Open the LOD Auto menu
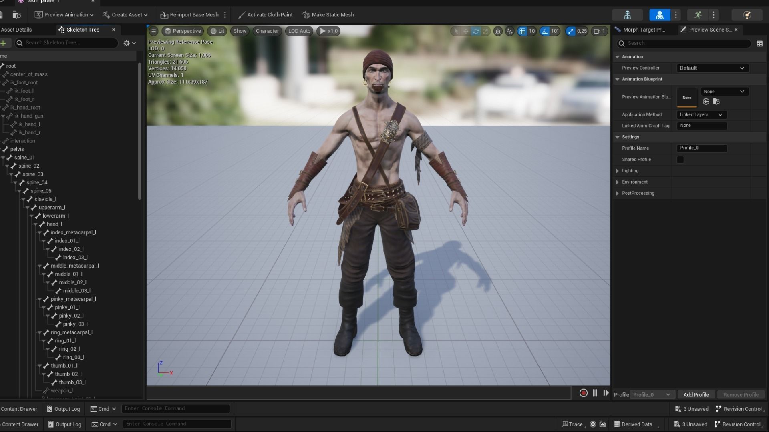 [299, 31]
